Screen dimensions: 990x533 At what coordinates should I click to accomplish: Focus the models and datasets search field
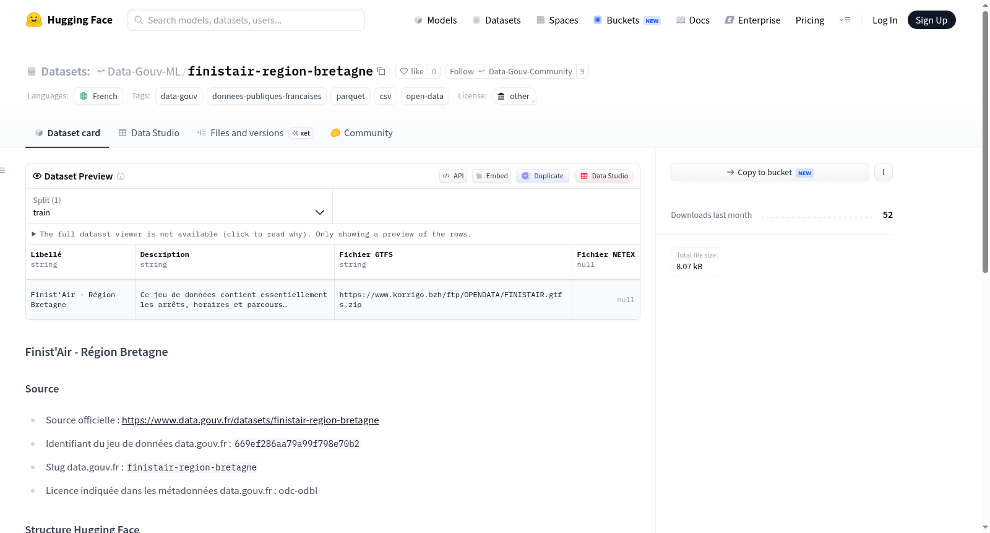click(246, 20)
